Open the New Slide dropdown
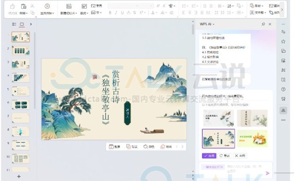 76,13
